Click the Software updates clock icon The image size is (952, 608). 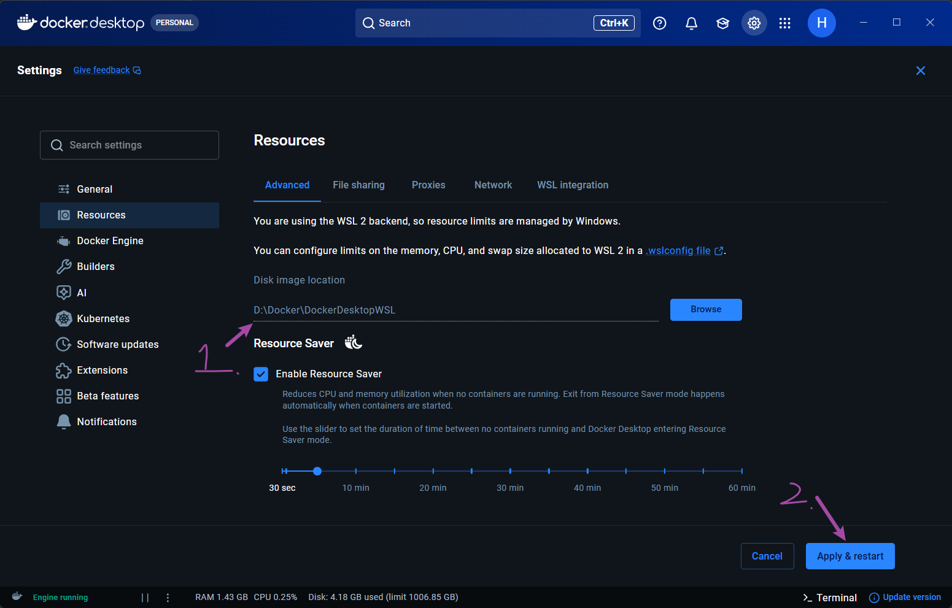click(x=64, y=344)
